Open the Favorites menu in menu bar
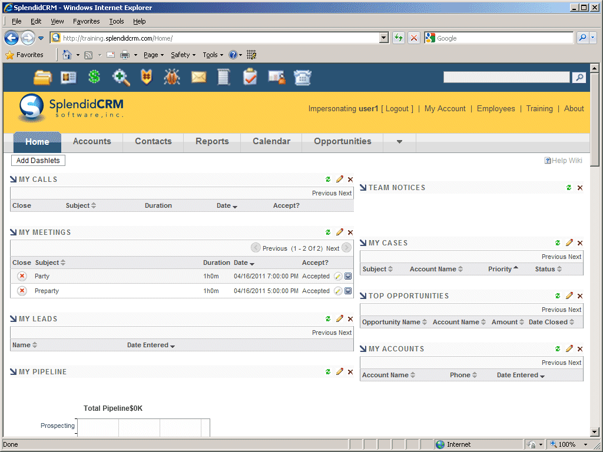Image resolution: width=603 pixels, height=452 pixels. coord(86,21)
